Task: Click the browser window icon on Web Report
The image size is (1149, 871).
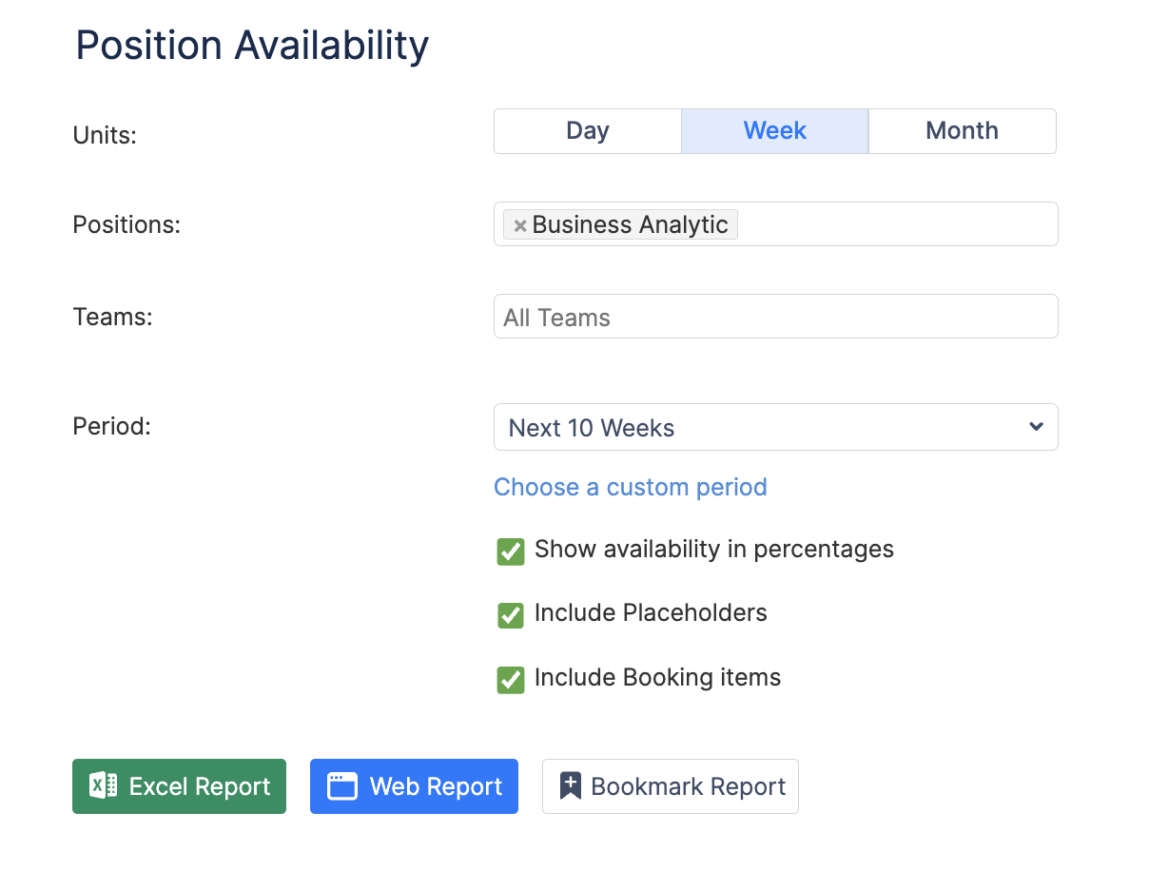Action: 341,786
